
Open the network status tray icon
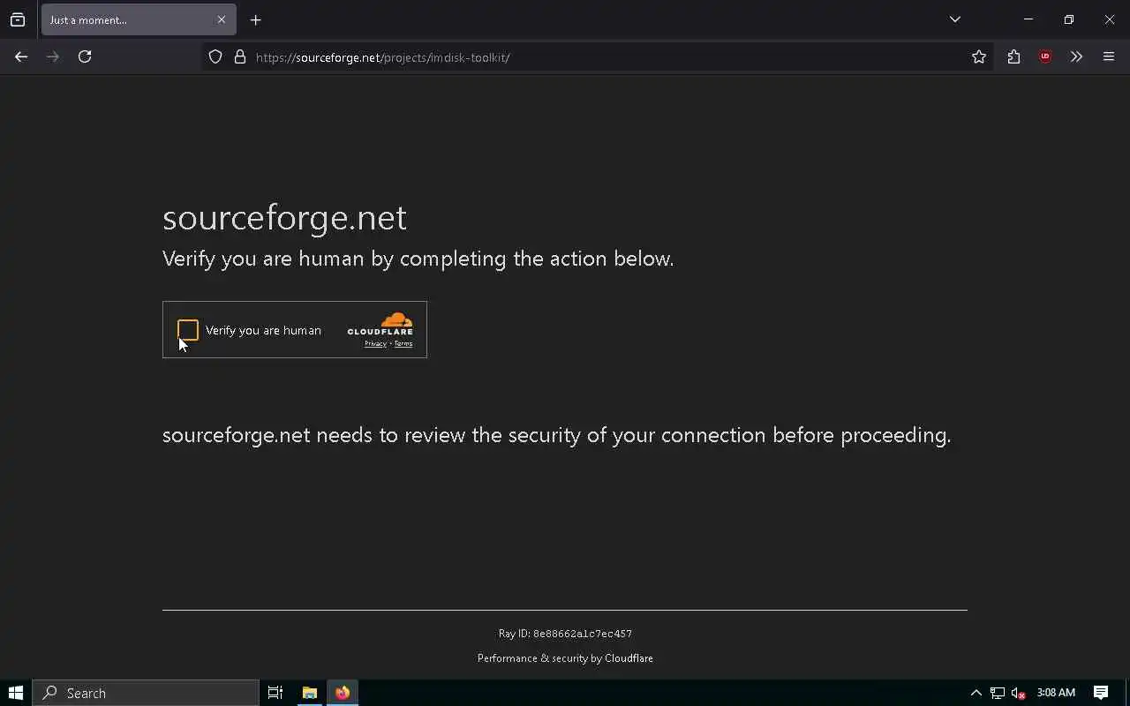998,693
